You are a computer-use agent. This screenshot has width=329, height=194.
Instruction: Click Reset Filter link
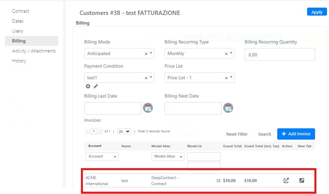(237, 134)
